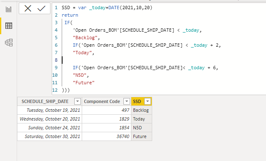Place cursor on DATE(2021,10,20) in line 1

pyautogui.click(x=130, y=8)
